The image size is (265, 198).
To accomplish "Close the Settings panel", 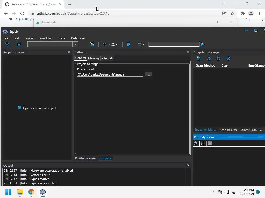I will 188,52.
